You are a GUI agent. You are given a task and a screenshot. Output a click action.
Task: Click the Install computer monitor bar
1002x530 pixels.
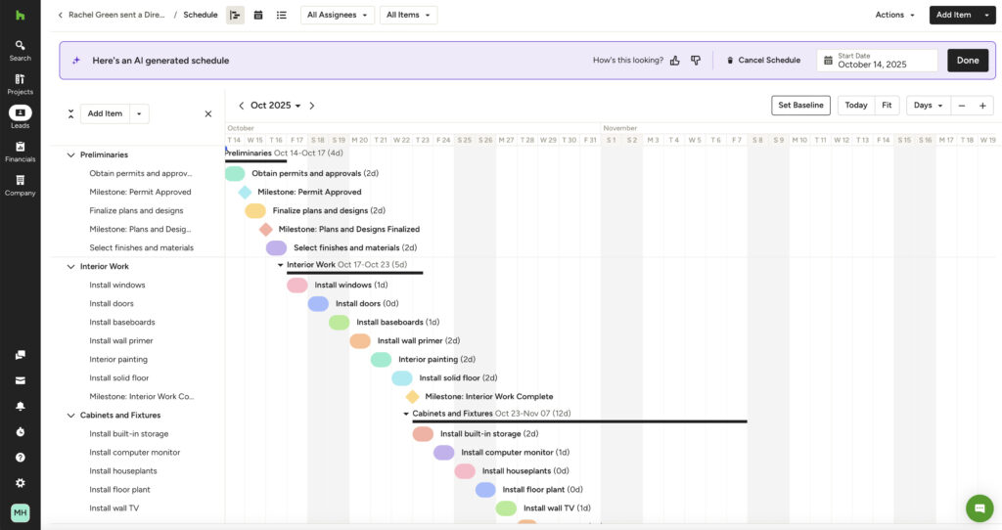pyautogui.click(x=443, y=453)
